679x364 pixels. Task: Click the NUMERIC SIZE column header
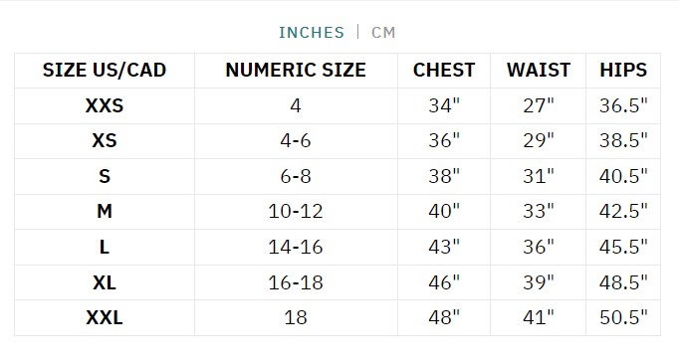coord(296,71)
